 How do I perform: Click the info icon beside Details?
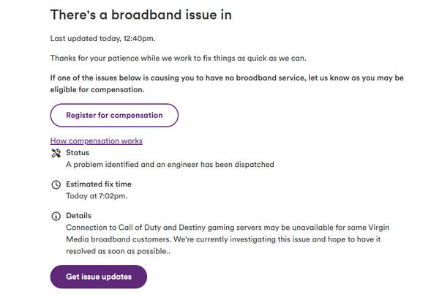tap(56, 216)
